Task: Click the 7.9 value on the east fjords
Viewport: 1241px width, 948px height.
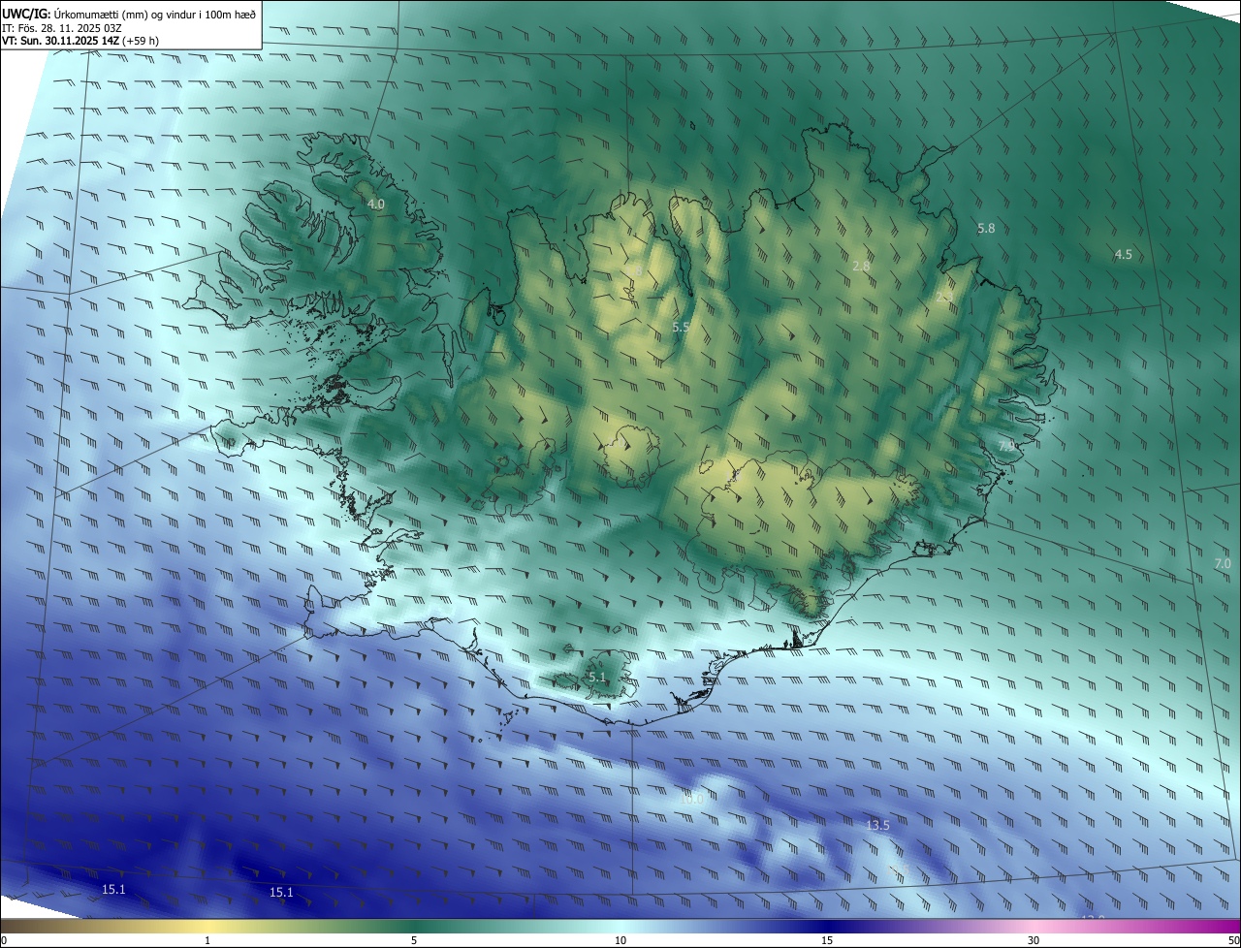Action: (x=1008, y=446)
